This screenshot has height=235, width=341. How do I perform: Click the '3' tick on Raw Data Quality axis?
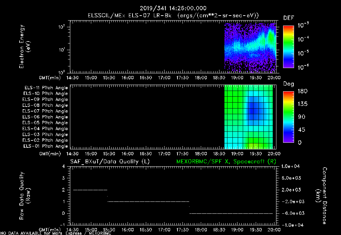(64, 178)
